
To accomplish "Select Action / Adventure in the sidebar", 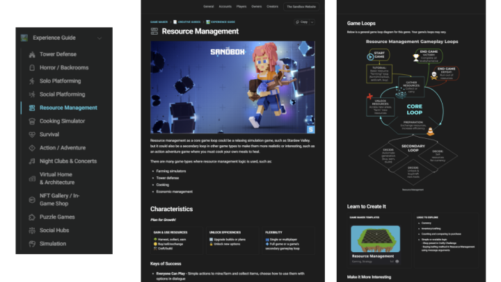I will click(63, 148).
